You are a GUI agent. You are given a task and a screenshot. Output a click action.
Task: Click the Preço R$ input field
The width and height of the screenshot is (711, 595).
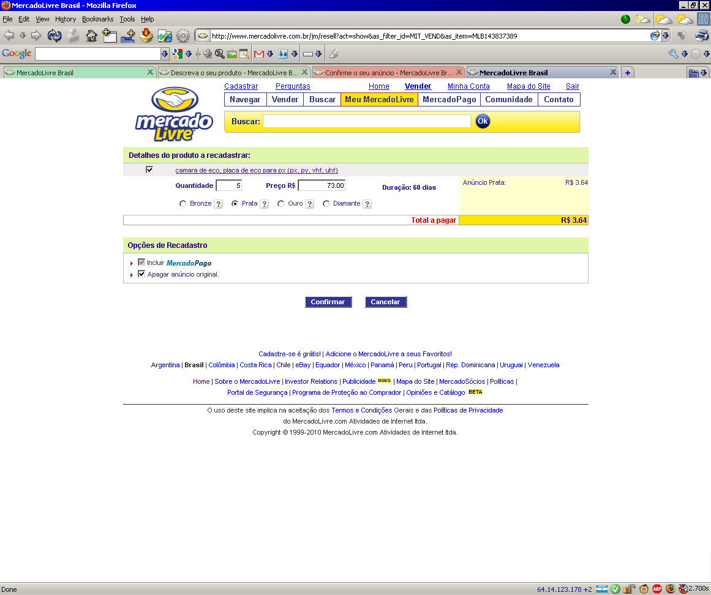322,185
